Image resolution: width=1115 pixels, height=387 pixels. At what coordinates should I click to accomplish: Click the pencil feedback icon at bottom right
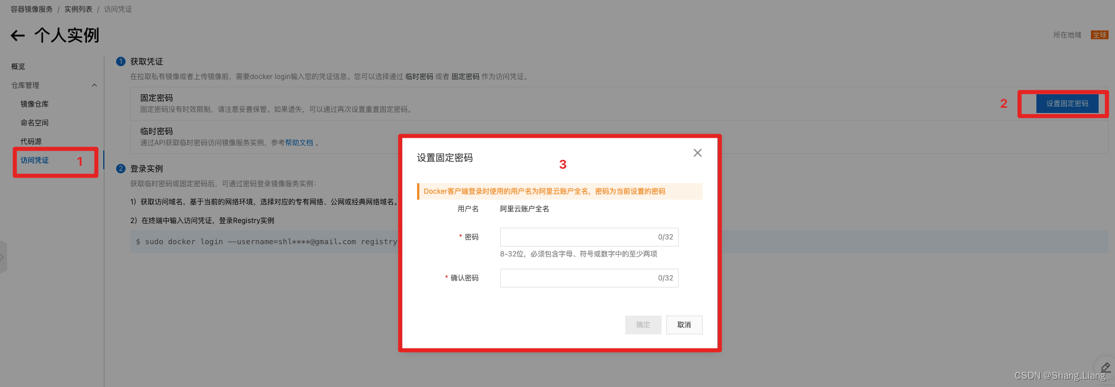[1105, 367]
